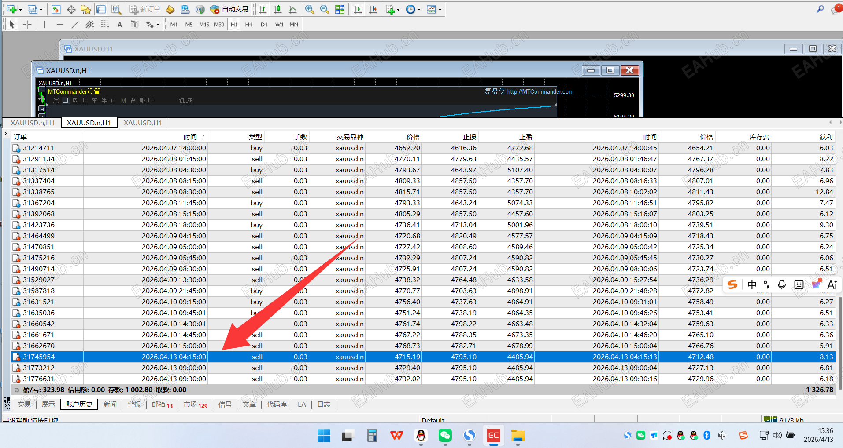The image size is (843, 448).
Task: Click the 新订单 new order button
Action: tap(145, 9)
